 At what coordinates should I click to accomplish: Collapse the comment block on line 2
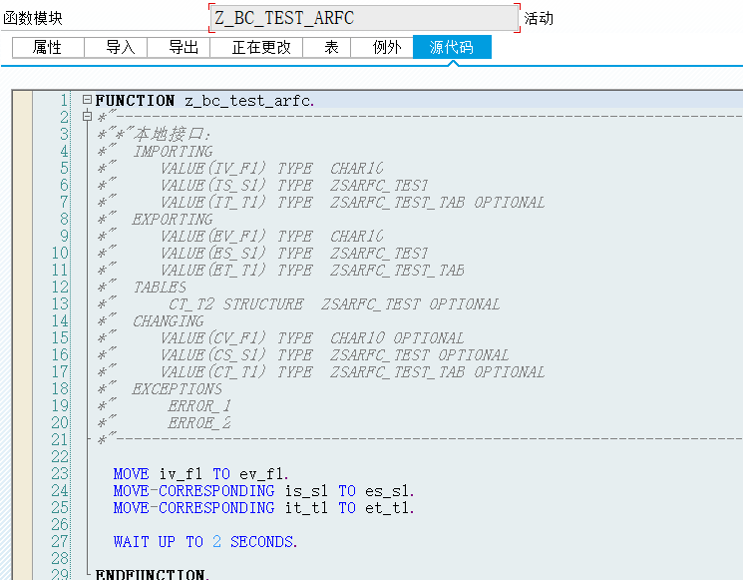pos(87,116)
